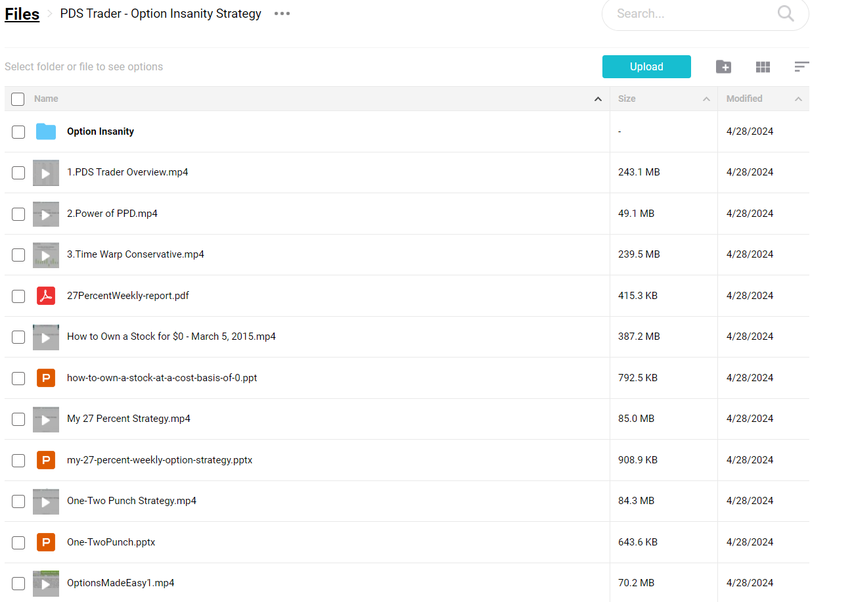854x602 pixels.
Task: Click the 415.3 KB size cell
Action: point(638,296)
